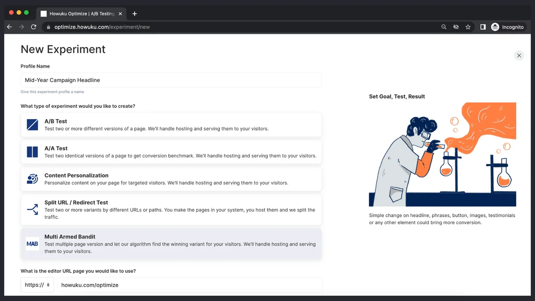Screen dimensions: 535x301
Task: Maximize the browser with green button
Action: point(26,12)
